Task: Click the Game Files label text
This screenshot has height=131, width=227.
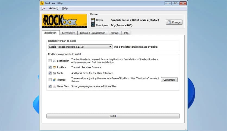Action: pyautogui.click(x=63, y=86)
